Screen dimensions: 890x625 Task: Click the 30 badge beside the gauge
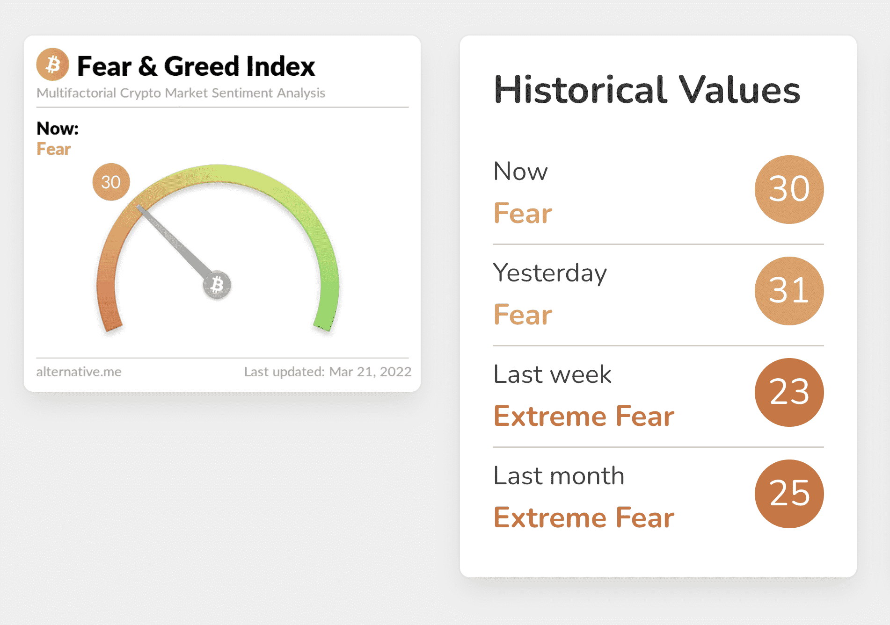(x=111, y=182)
